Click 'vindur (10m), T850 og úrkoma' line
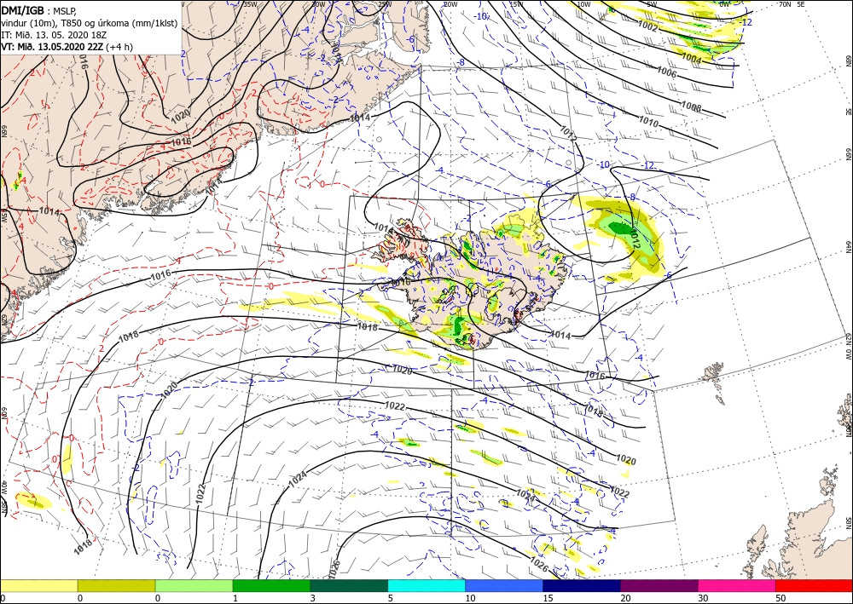This screenshot has width=853, height=604. (x=90, y=23)
